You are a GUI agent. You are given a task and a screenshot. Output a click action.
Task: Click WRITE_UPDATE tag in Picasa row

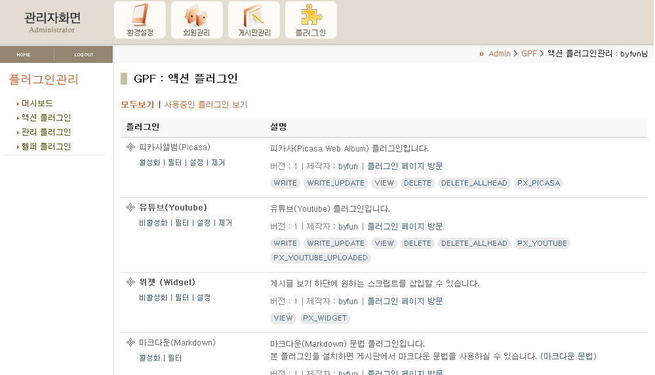tap(336, 183)
